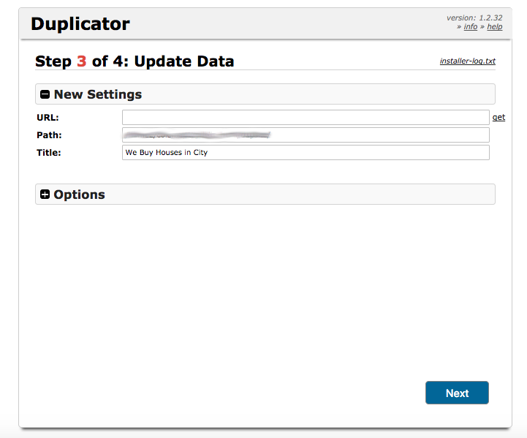Click the word 'Step' in the heading

point(53,61)
